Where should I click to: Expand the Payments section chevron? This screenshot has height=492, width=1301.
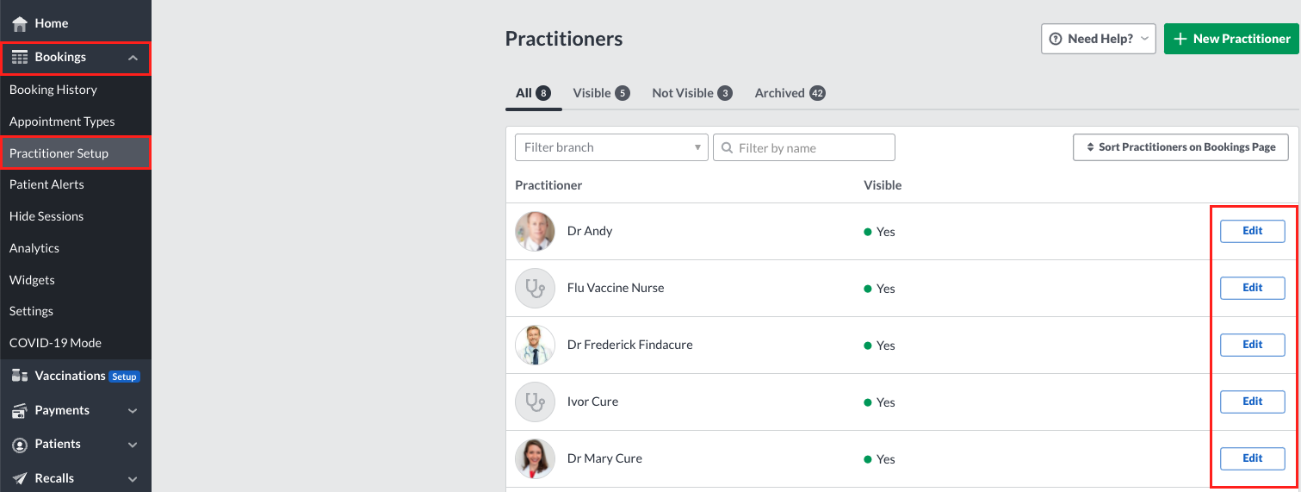(x=133, y=411)
